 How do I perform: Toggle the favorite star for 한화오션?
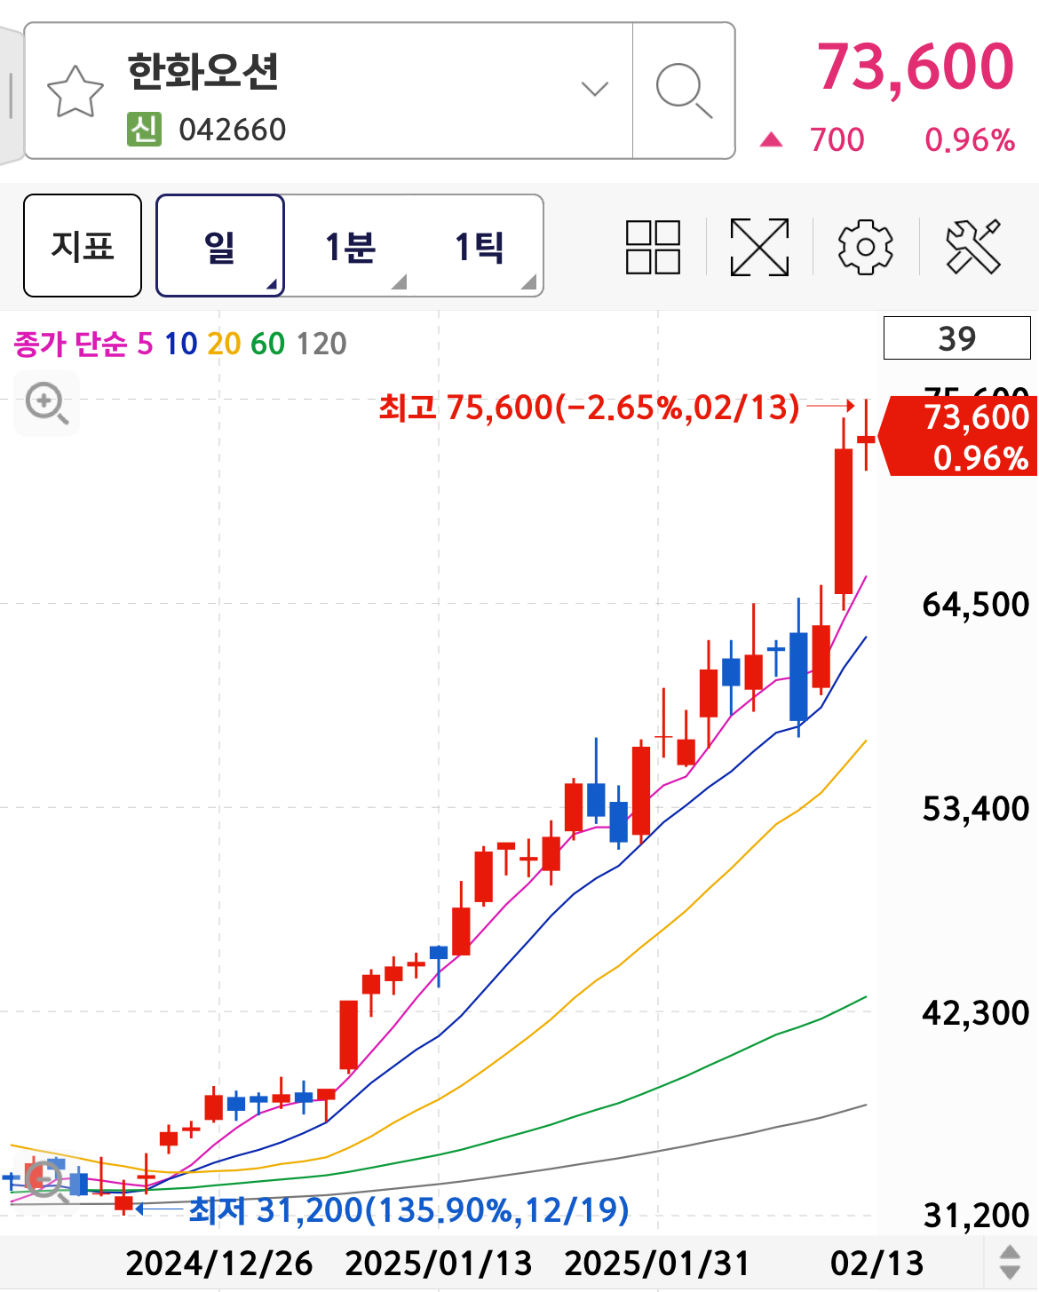click(75, 91)
